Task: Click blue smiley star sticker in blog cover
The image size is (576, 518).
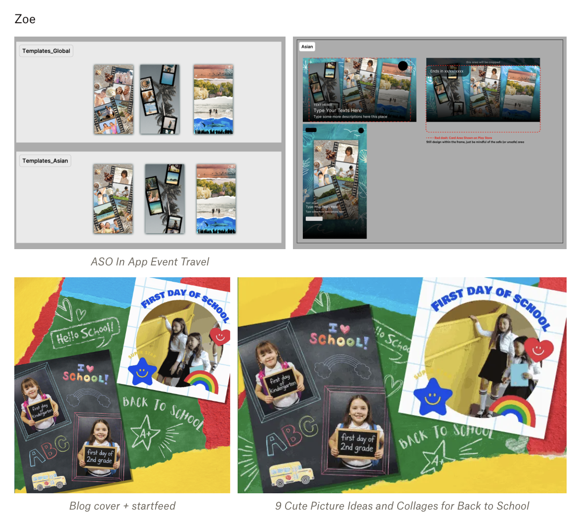Action: 143,372
